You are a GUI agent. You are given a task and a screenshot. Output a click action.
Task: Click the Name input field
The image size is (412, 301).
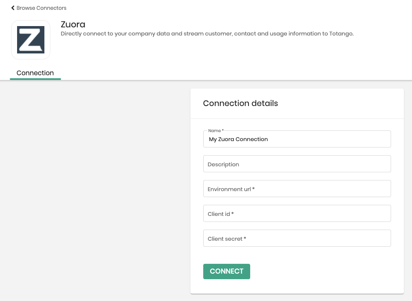pos(297,139)
